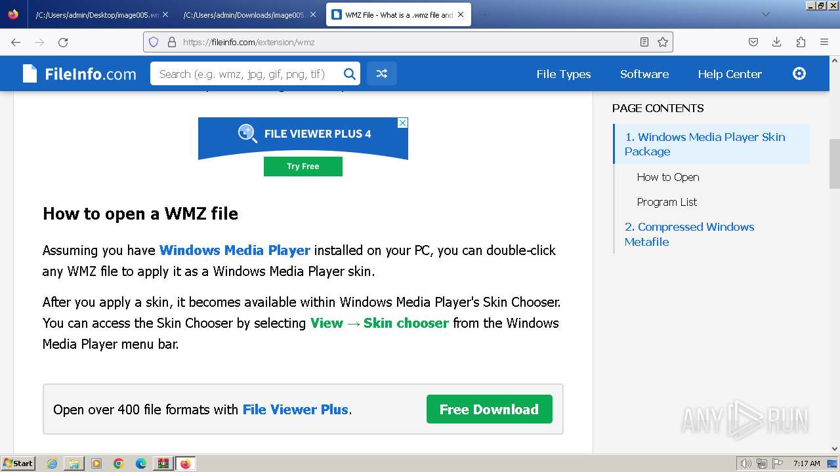840x472 pixels.
Task: Open Windows Explorer from taskbar
Action: tap(74, 463)
